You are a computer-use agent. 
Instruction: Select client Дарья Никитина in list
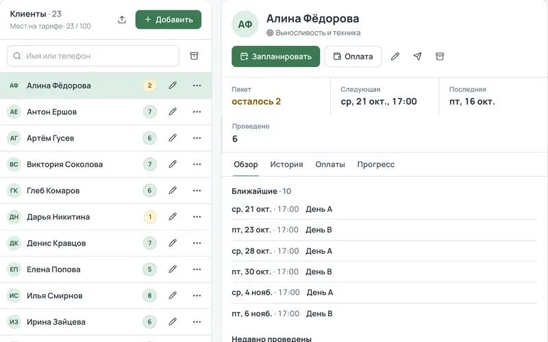pos(105,217)
